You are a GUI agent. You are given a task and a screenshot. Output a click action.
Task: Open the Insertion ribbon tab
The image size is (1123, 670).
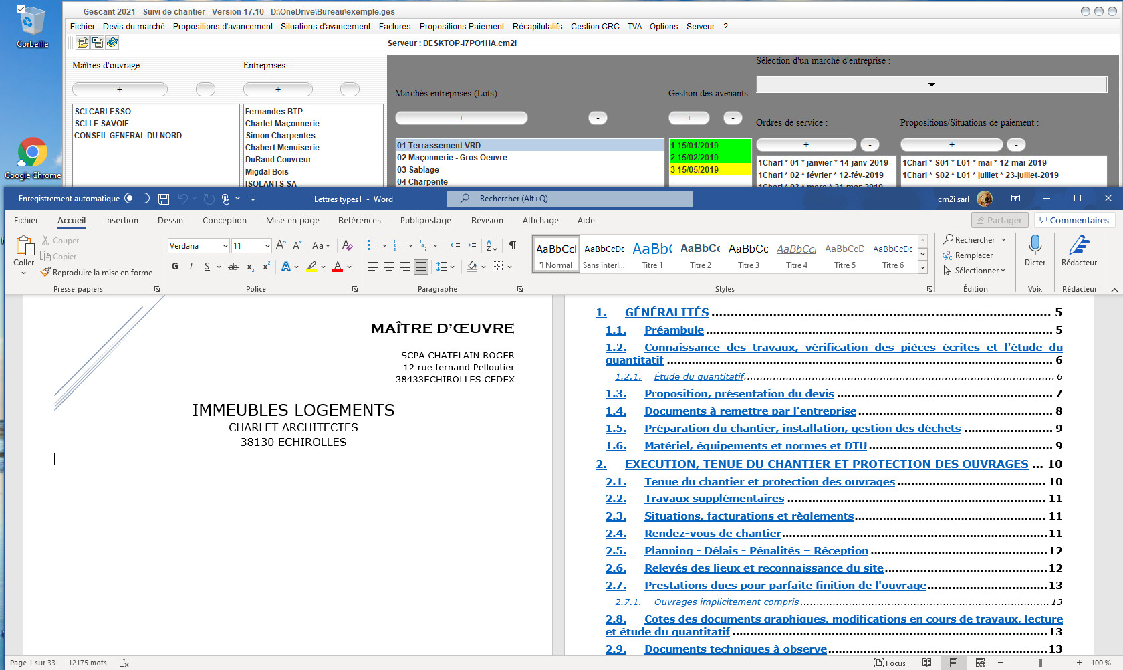pyautogui.click(x=122, y=221)
